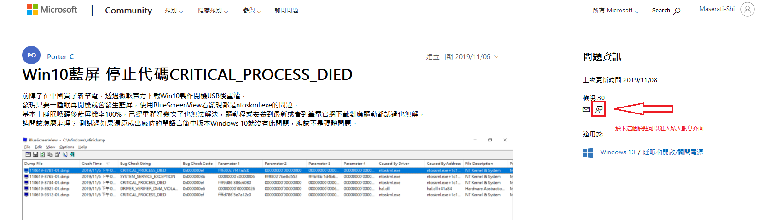Click the Bug Check Code column header
Screen dimensions: 771x220
point(199,164)
